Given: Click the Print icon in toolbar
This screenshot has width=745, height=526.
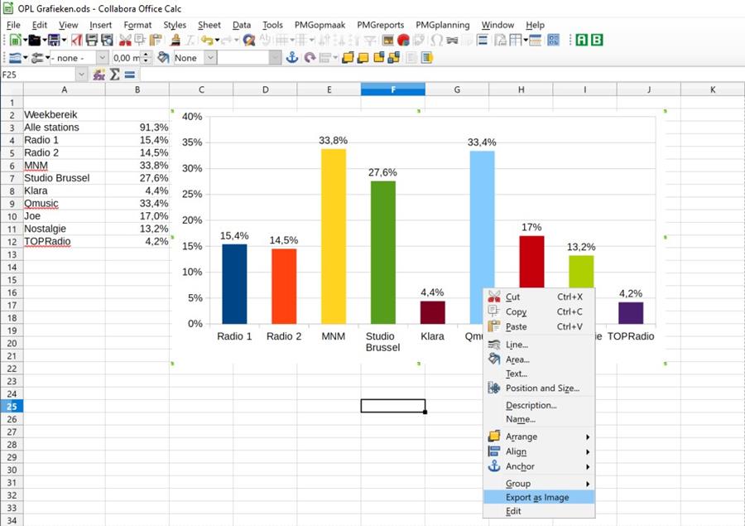Looking at the screenshot, I should [92, 40].
